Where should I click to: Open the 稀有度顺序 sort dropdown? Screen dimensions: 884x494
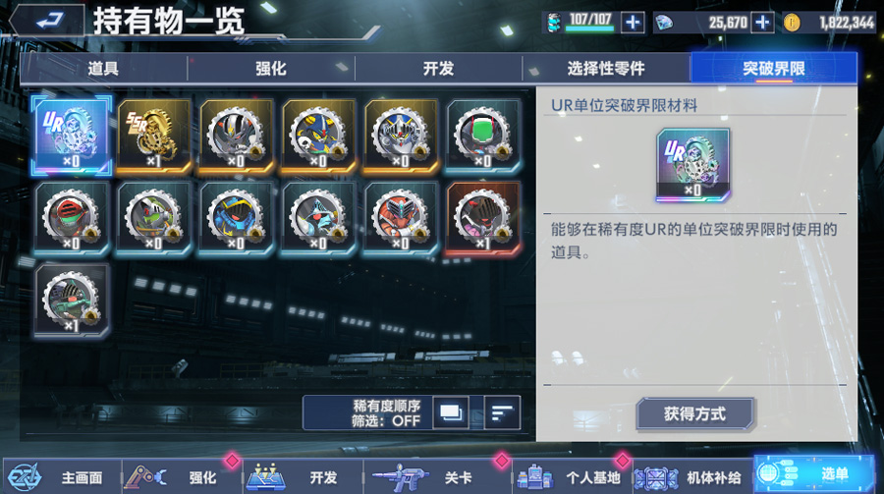[x=386, y=412]
